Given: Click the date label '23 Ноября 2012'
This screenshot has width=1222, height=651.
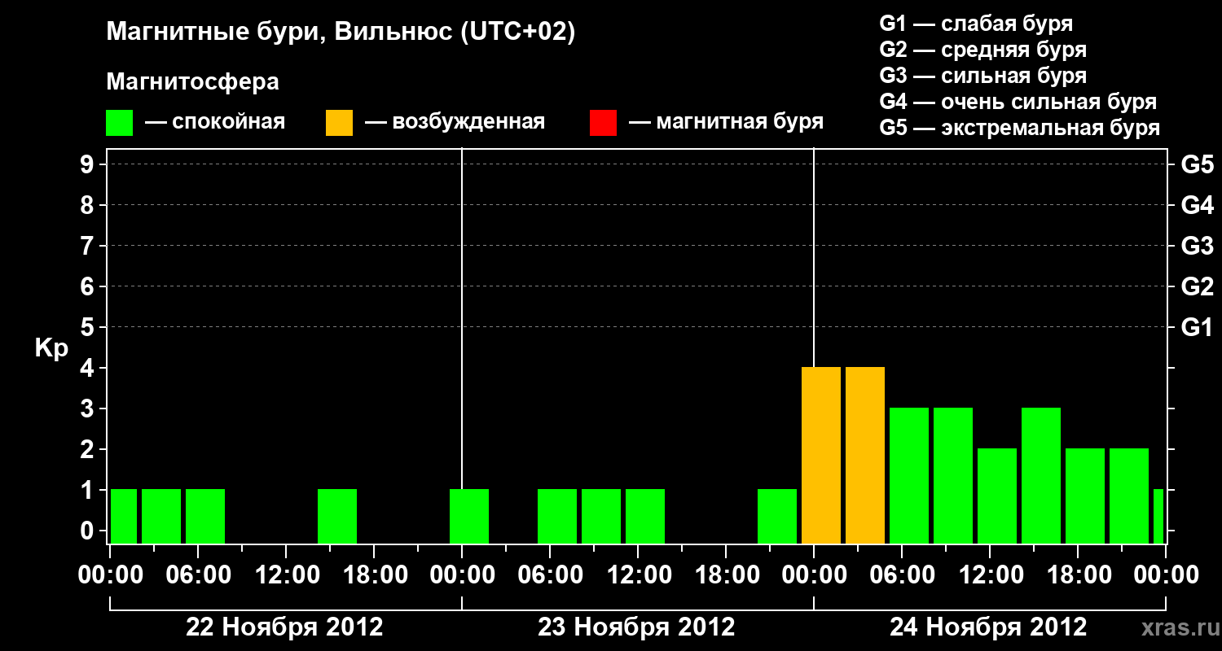Looking at the screenshot, I should [x=636, y=627].
